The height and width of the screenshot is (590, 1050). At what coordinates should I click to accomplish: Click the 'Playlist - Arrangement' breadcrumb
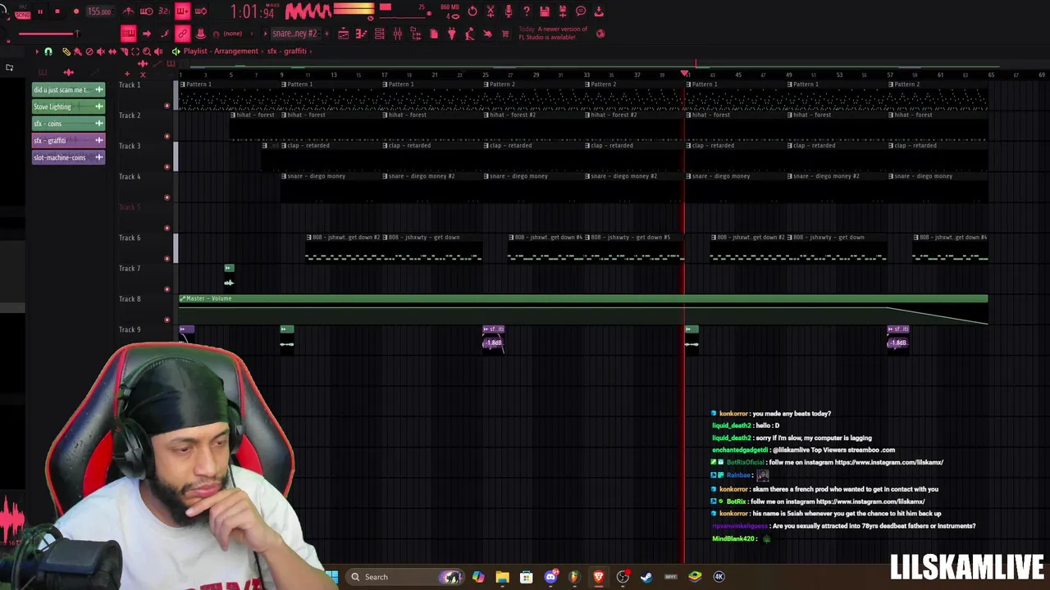tap(221, 52)
